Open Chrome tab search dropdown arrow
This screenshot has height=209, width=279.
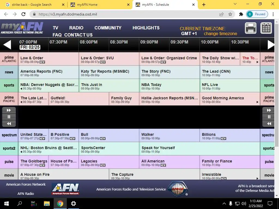click(x=235, y=4)
